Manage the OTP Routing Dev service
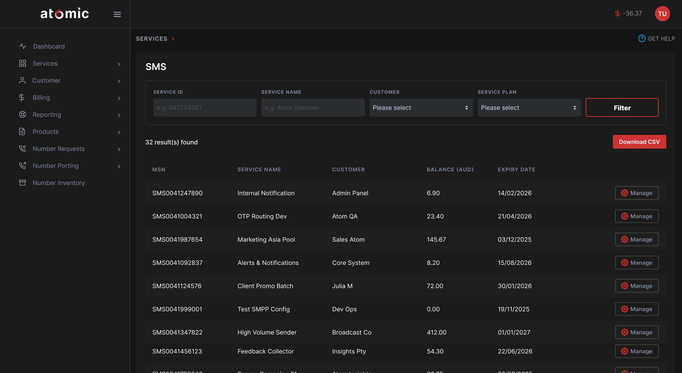 coord(636,216)
